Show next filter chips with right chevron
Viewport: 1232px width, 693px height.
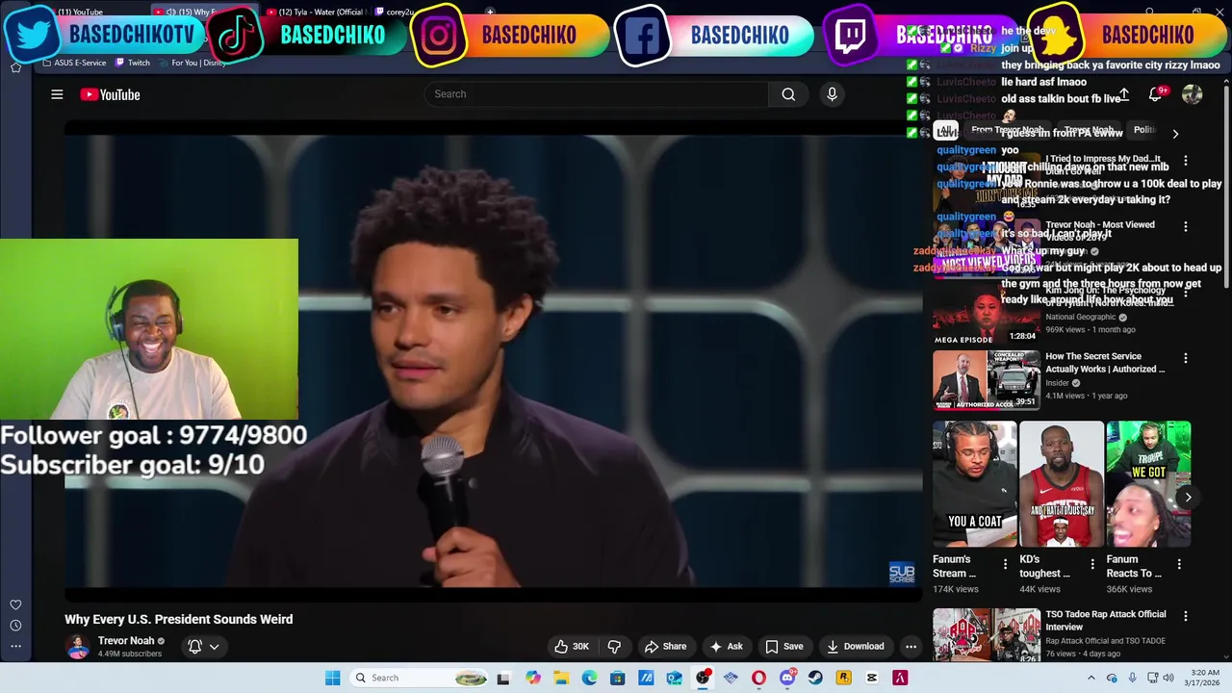tap(1175, 134)
